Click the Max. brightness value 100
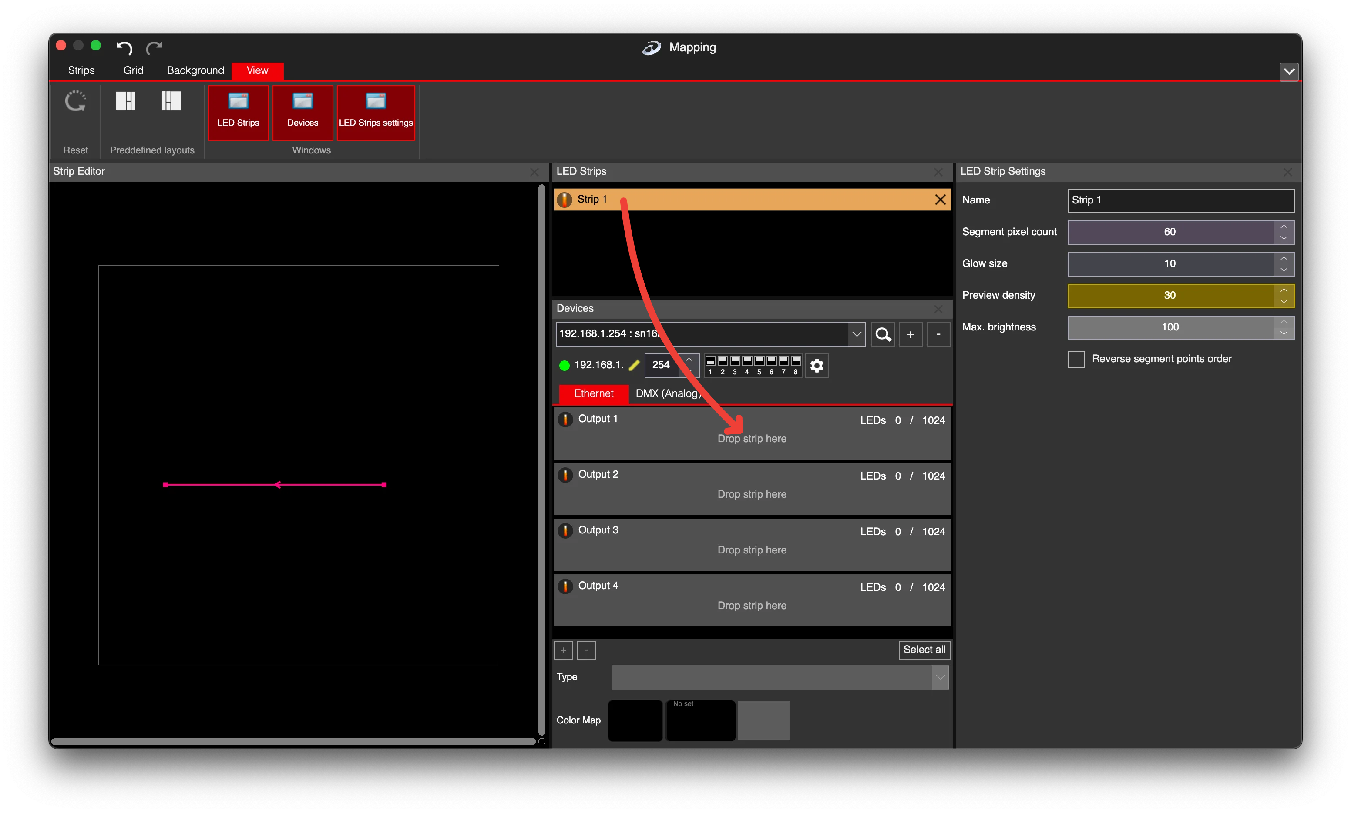This screenshot has width=1351, height=813. [1170, 328]
